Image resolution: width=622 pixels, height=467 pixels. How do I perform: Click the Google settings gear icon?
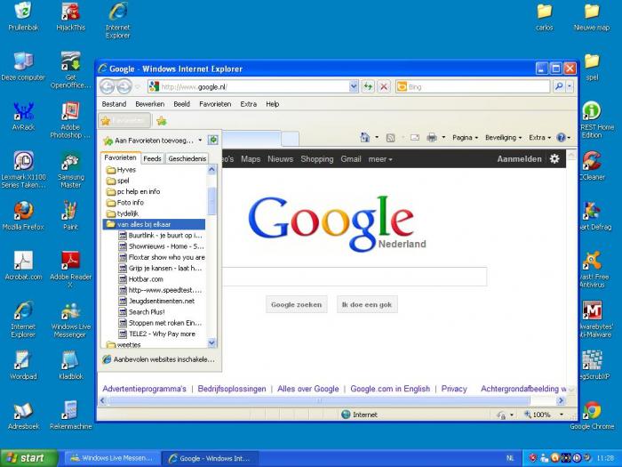(x=554, y=159)
